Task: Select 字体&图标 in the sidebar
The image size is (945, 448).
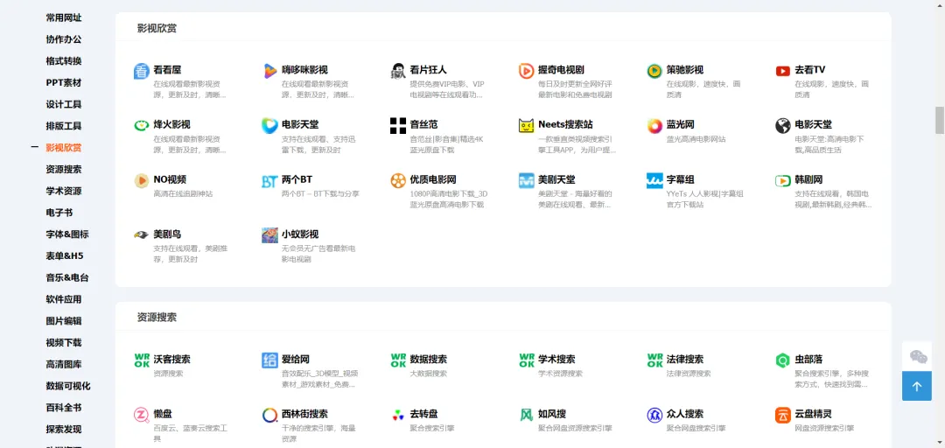Action: [67, 234]
